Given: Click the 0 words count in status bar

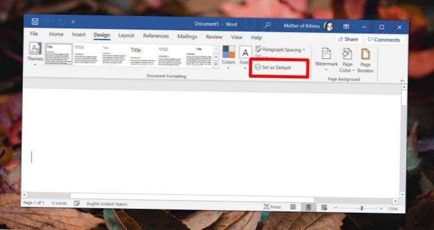Looking at the screenshot, I should coord(59,203).
